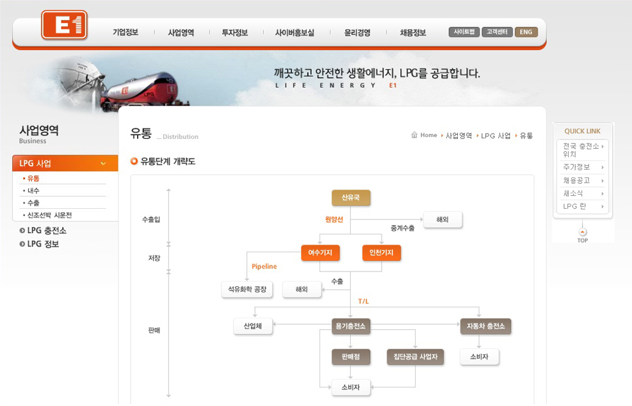The width and height of the screenshot is (632, 406).
Task: Click the TOP arrow icon
Action: (582, 232)
